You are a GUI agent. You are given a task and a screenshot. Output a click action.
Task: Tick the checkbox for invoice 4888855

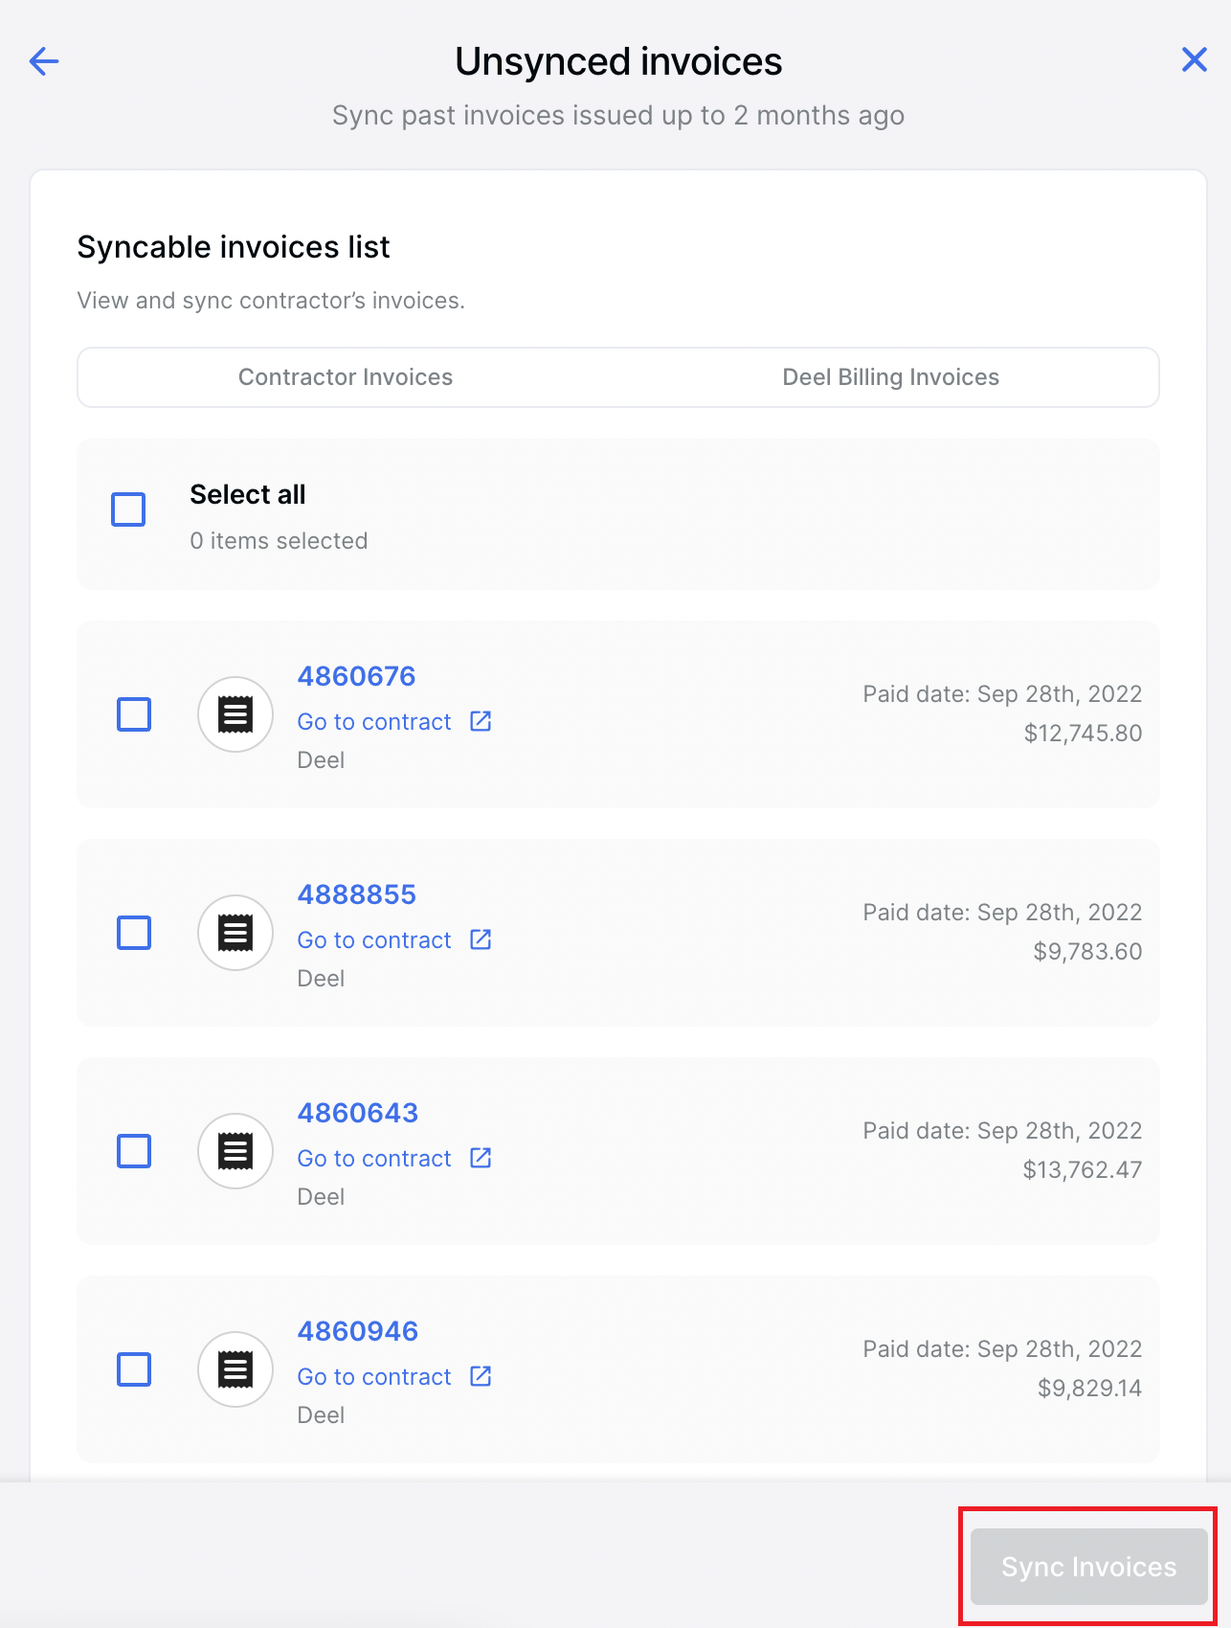(x=134, y=933)
